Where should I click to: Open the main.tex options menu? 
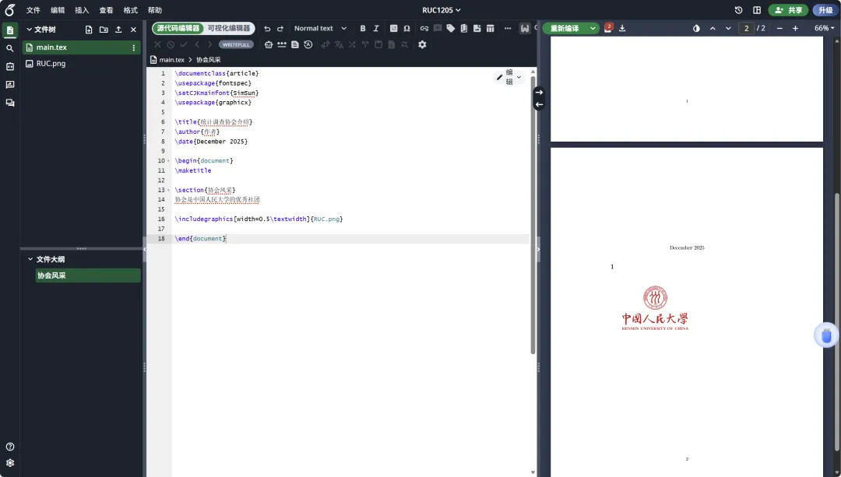(x=134, y=47)
